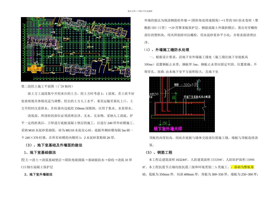Screen dimensions: 280x198
Task: Click line starting '外墙的做法为现浇钢筋砼外墙'
Action: pyautogui.click(x=201, y=21)
